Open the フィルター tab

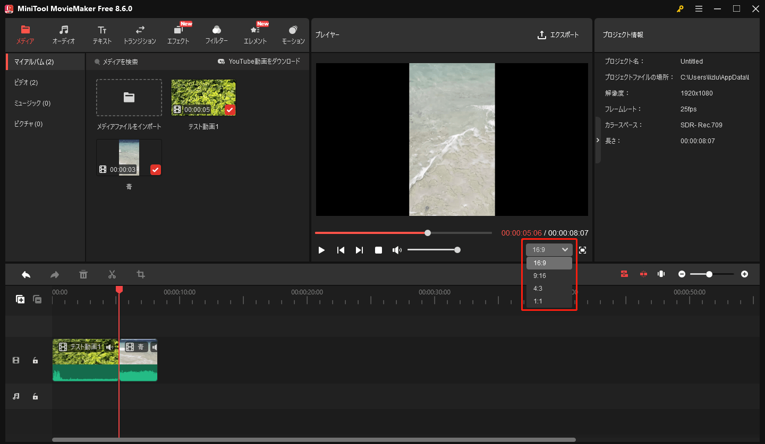(x=216, y=34)
